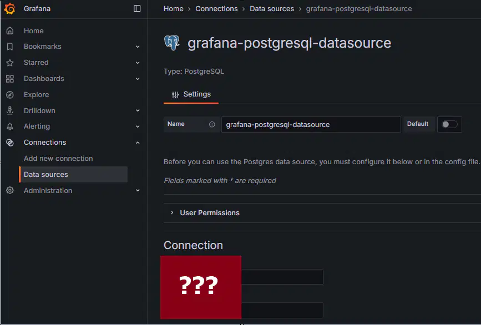481x325 pixels.
Task: Click the Alerting bell icon
Action: pos(10,126)
